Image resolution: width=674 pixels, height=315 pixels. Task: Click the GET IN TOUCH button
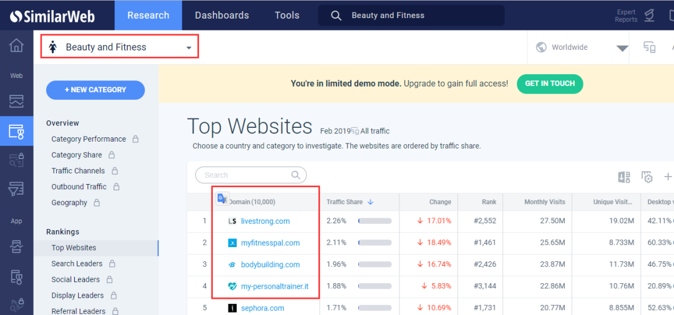550,84
